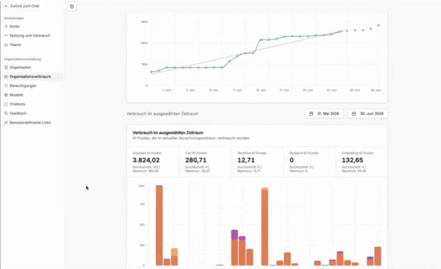This screenshot has height=269, width=441.
Task: Click the 1.000 y-axis label of bar chart
Action: pyautogui.click(x=141, y=186)
